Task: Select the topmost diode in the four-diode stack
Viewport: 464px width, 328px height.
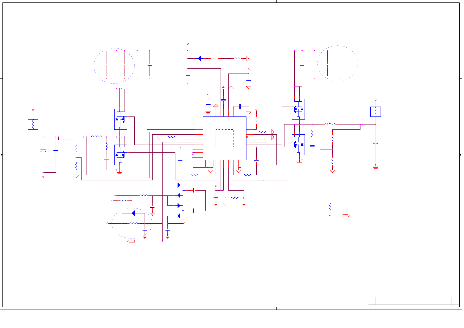Action: coord(179,185)
